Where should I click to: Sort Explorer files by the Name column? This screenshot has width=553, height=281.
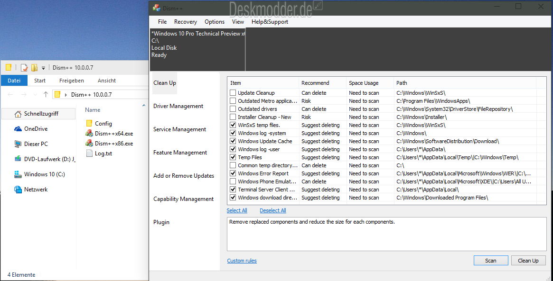(93, 110)
